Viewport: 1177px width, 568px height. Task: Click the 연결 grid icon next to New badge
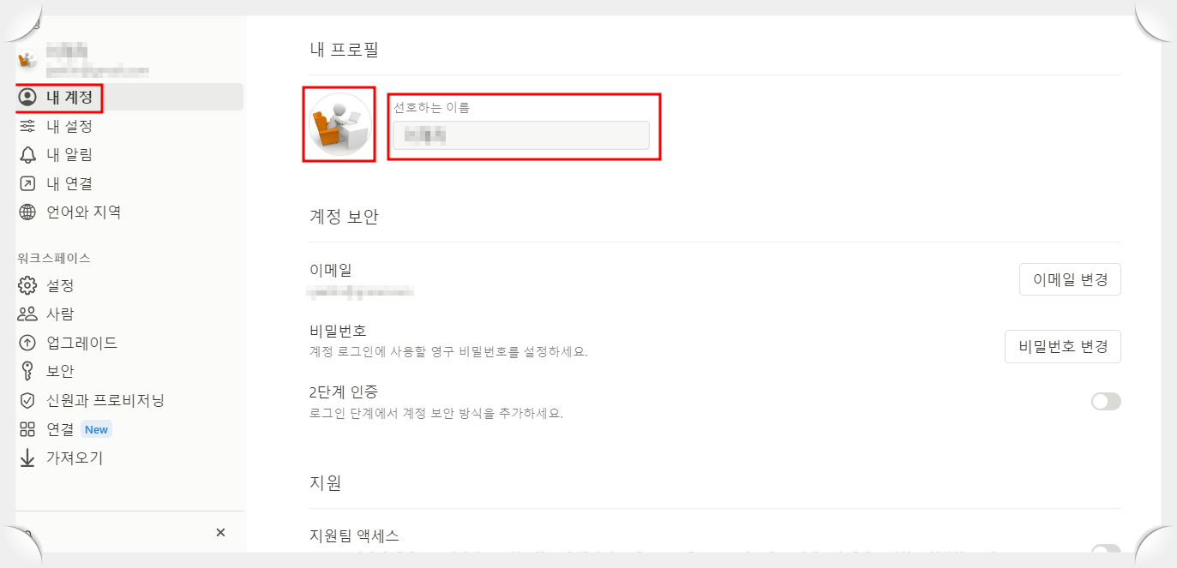tap(29, 428)
